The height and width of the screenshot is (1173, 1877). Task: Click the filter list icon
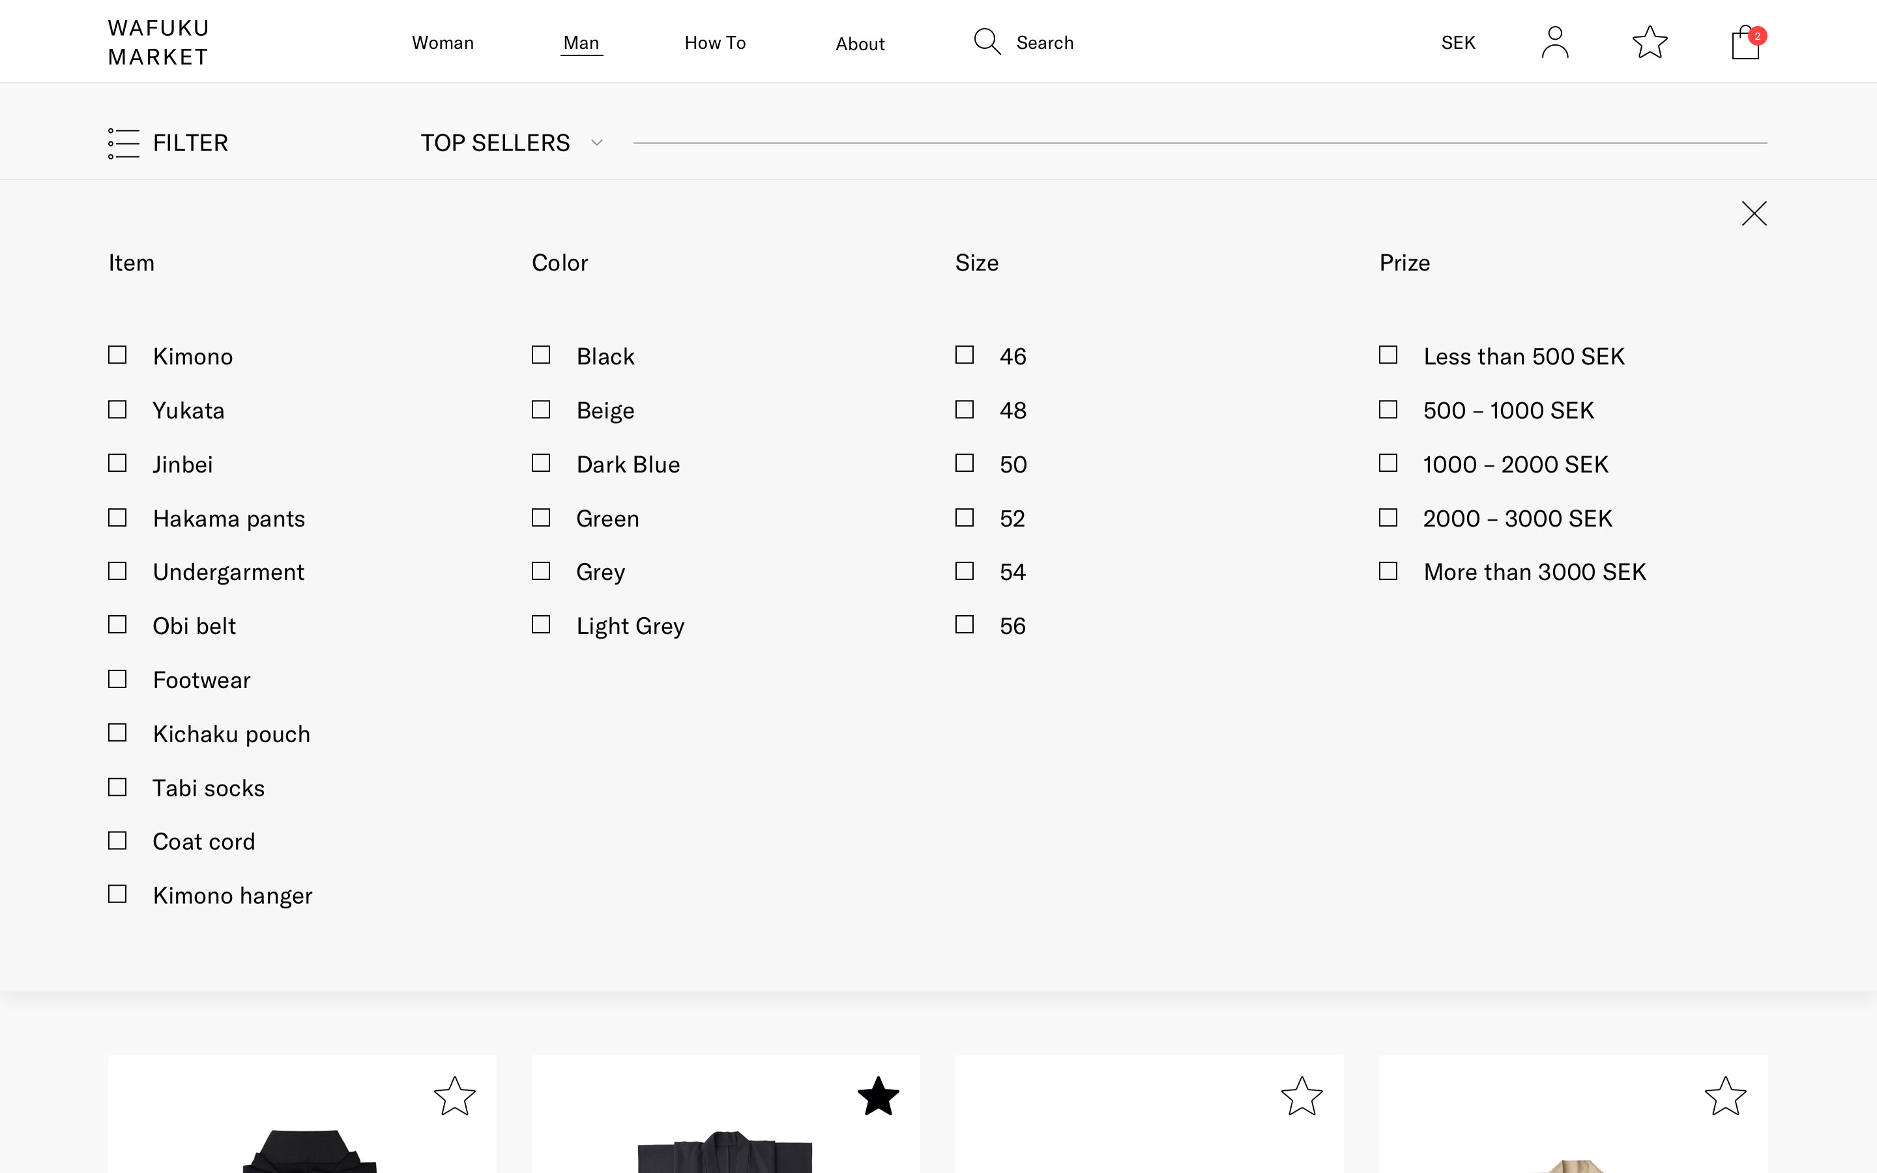123,143
